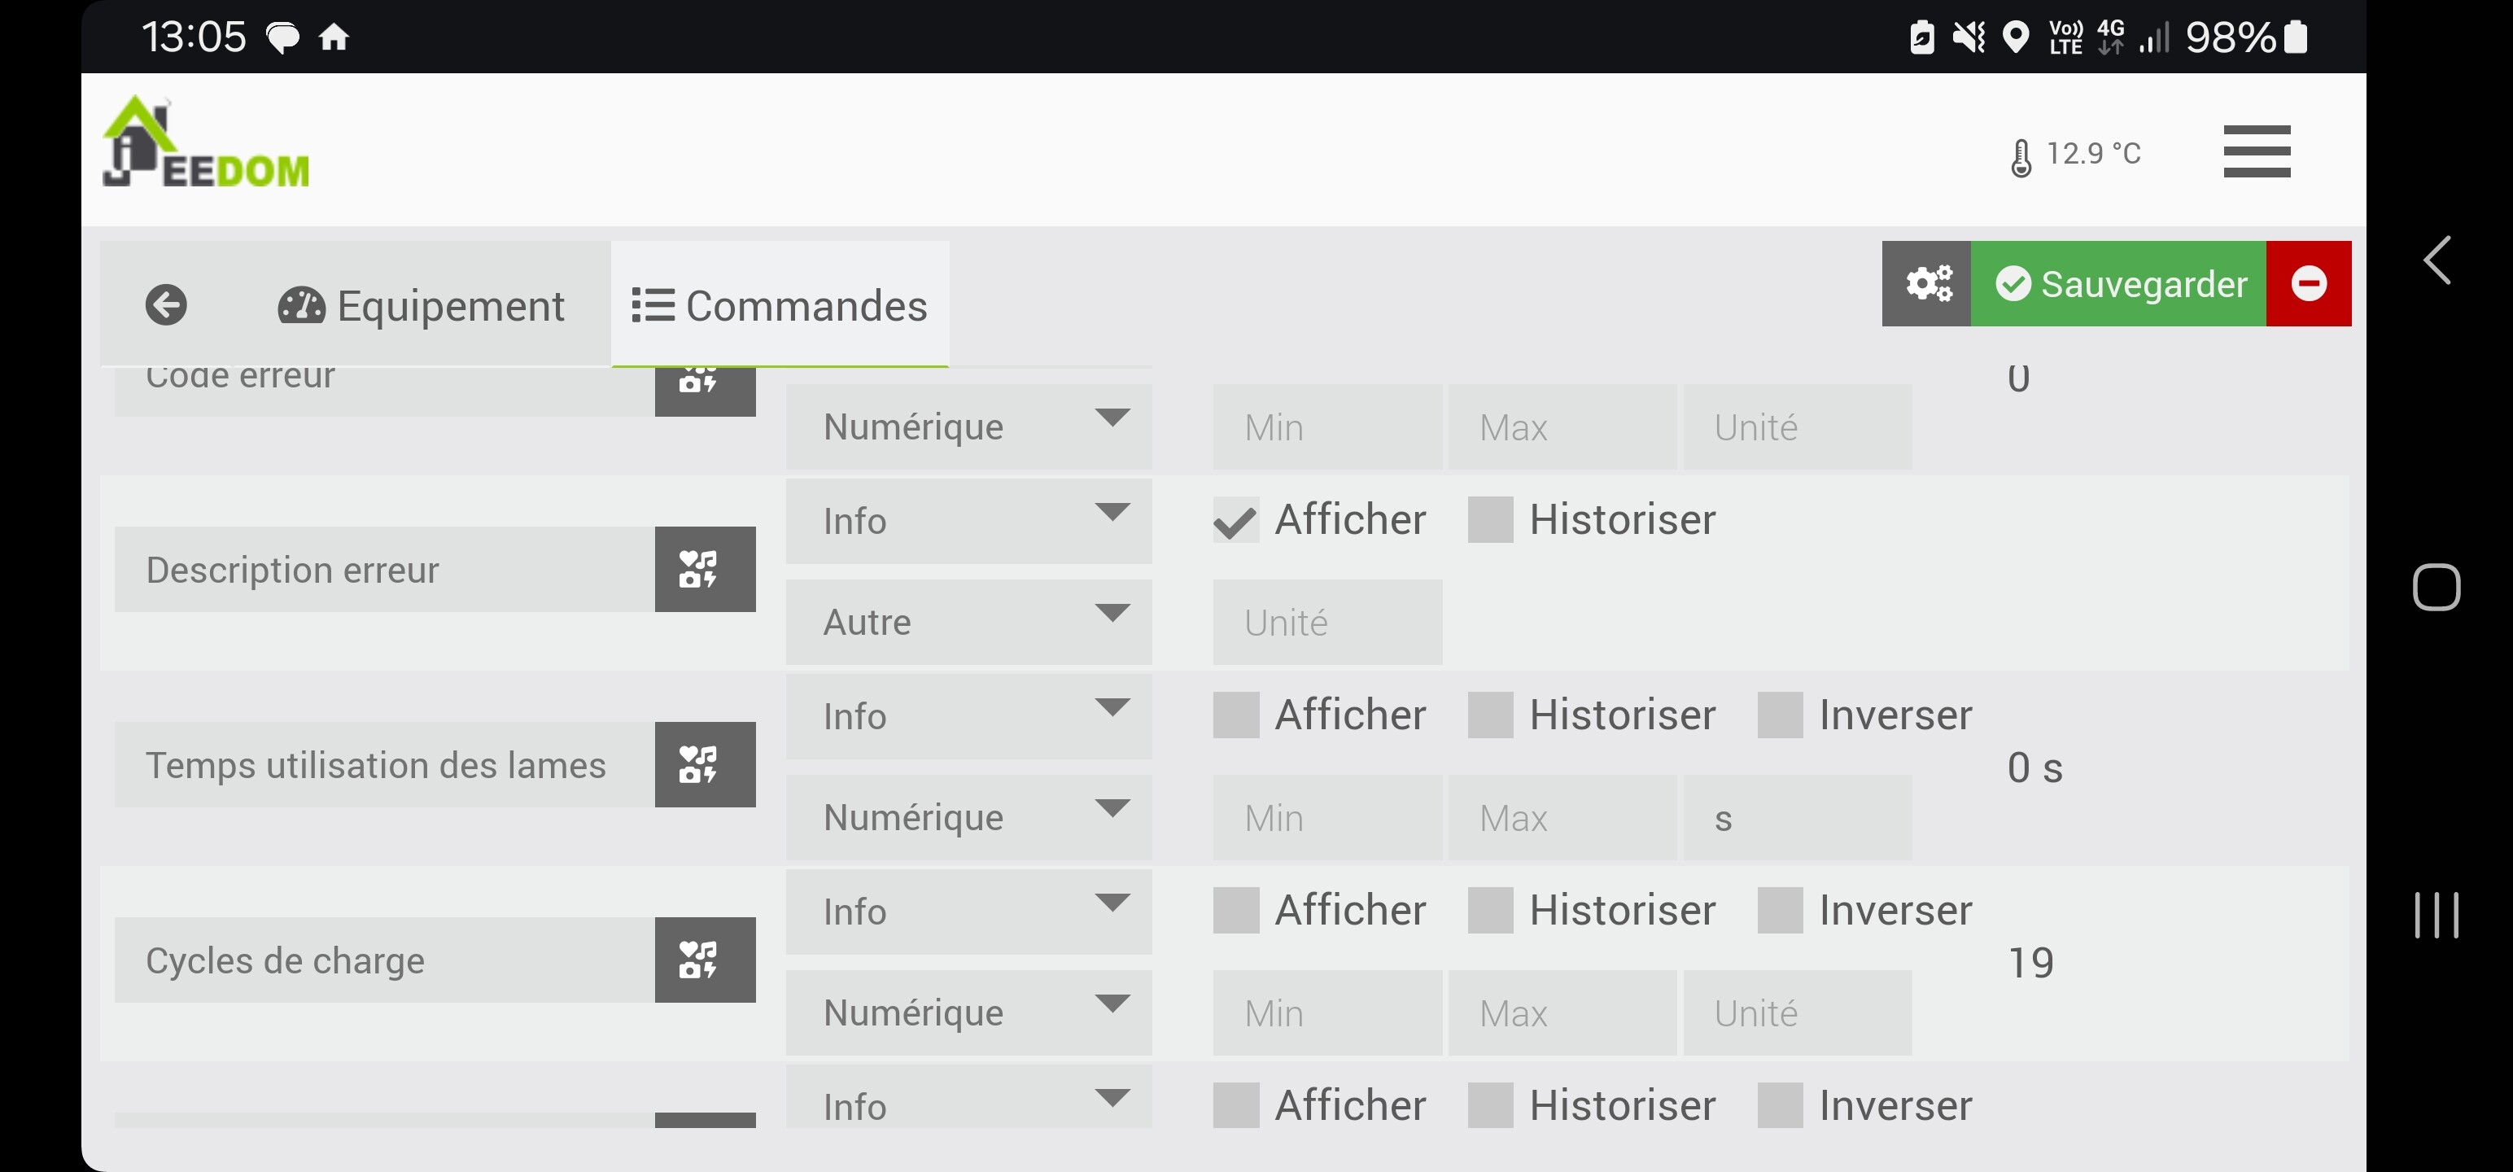The width and height of the screenshot is (2513, 1172).
Task: Switch to the Equipement tab
Action: click(421, 305)
